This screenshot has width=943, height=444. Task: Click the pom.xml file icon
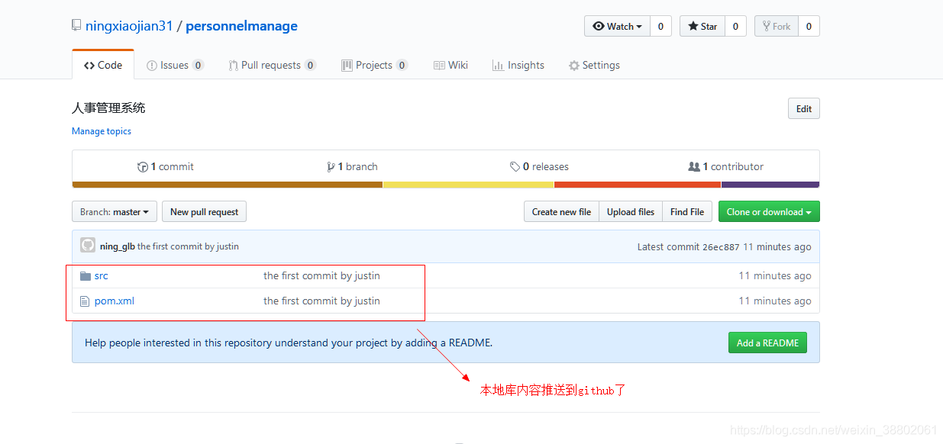(x=86, y=301)
